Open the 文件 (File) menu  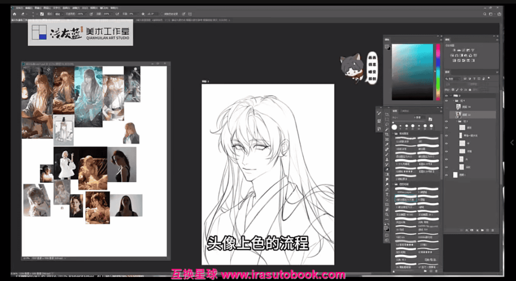pyautogui.click(x=19, y=8)
